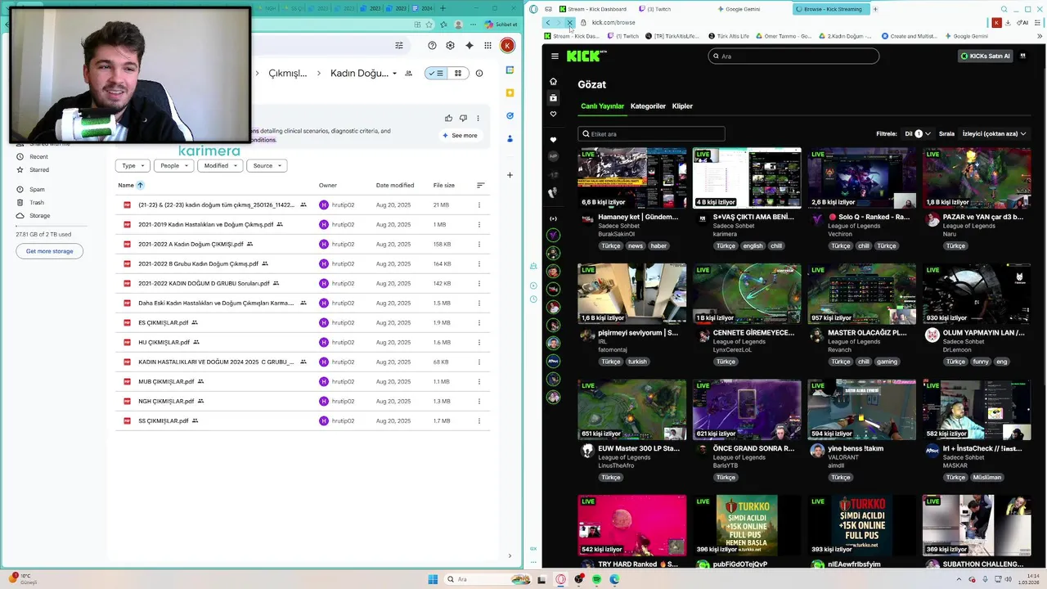Click the Kick logo
This screenshot has width=1047, height=589.
click(586, 56)
